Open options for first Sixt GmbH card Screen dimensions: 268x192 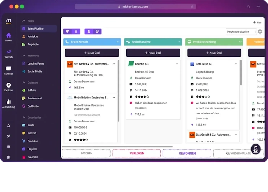(x=114, y=64)
